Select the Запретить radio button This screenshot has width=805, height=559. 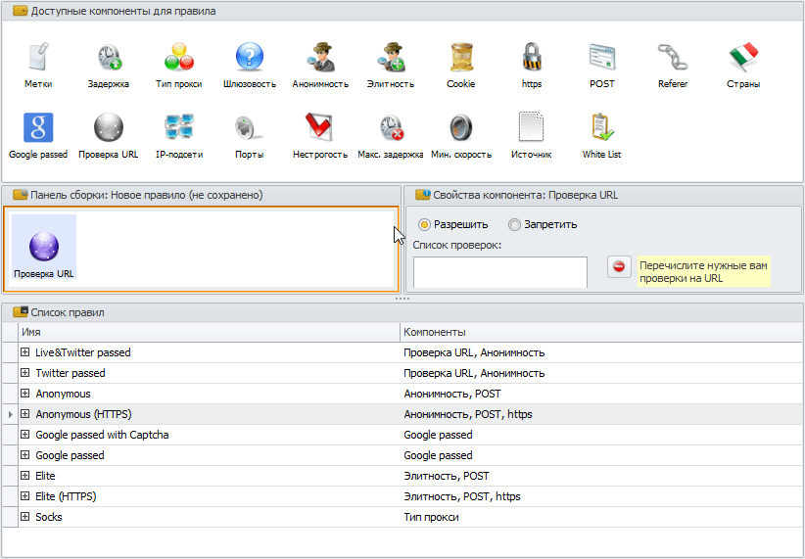click(x=514, y=224)
